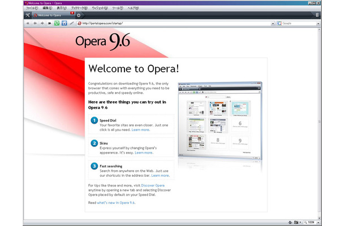Image resolution: width=345 pixels, height=226 pixels.
Task: Click the wand auto-fill icon
Action: pyautogui.click(x=72, y=23)
